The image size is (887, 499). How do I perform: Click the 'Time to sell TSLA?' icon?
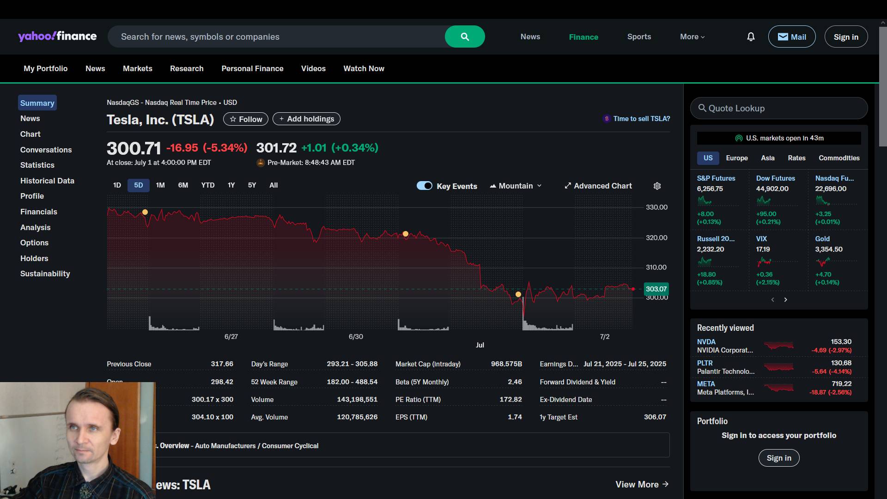click(x=607, y=119)
